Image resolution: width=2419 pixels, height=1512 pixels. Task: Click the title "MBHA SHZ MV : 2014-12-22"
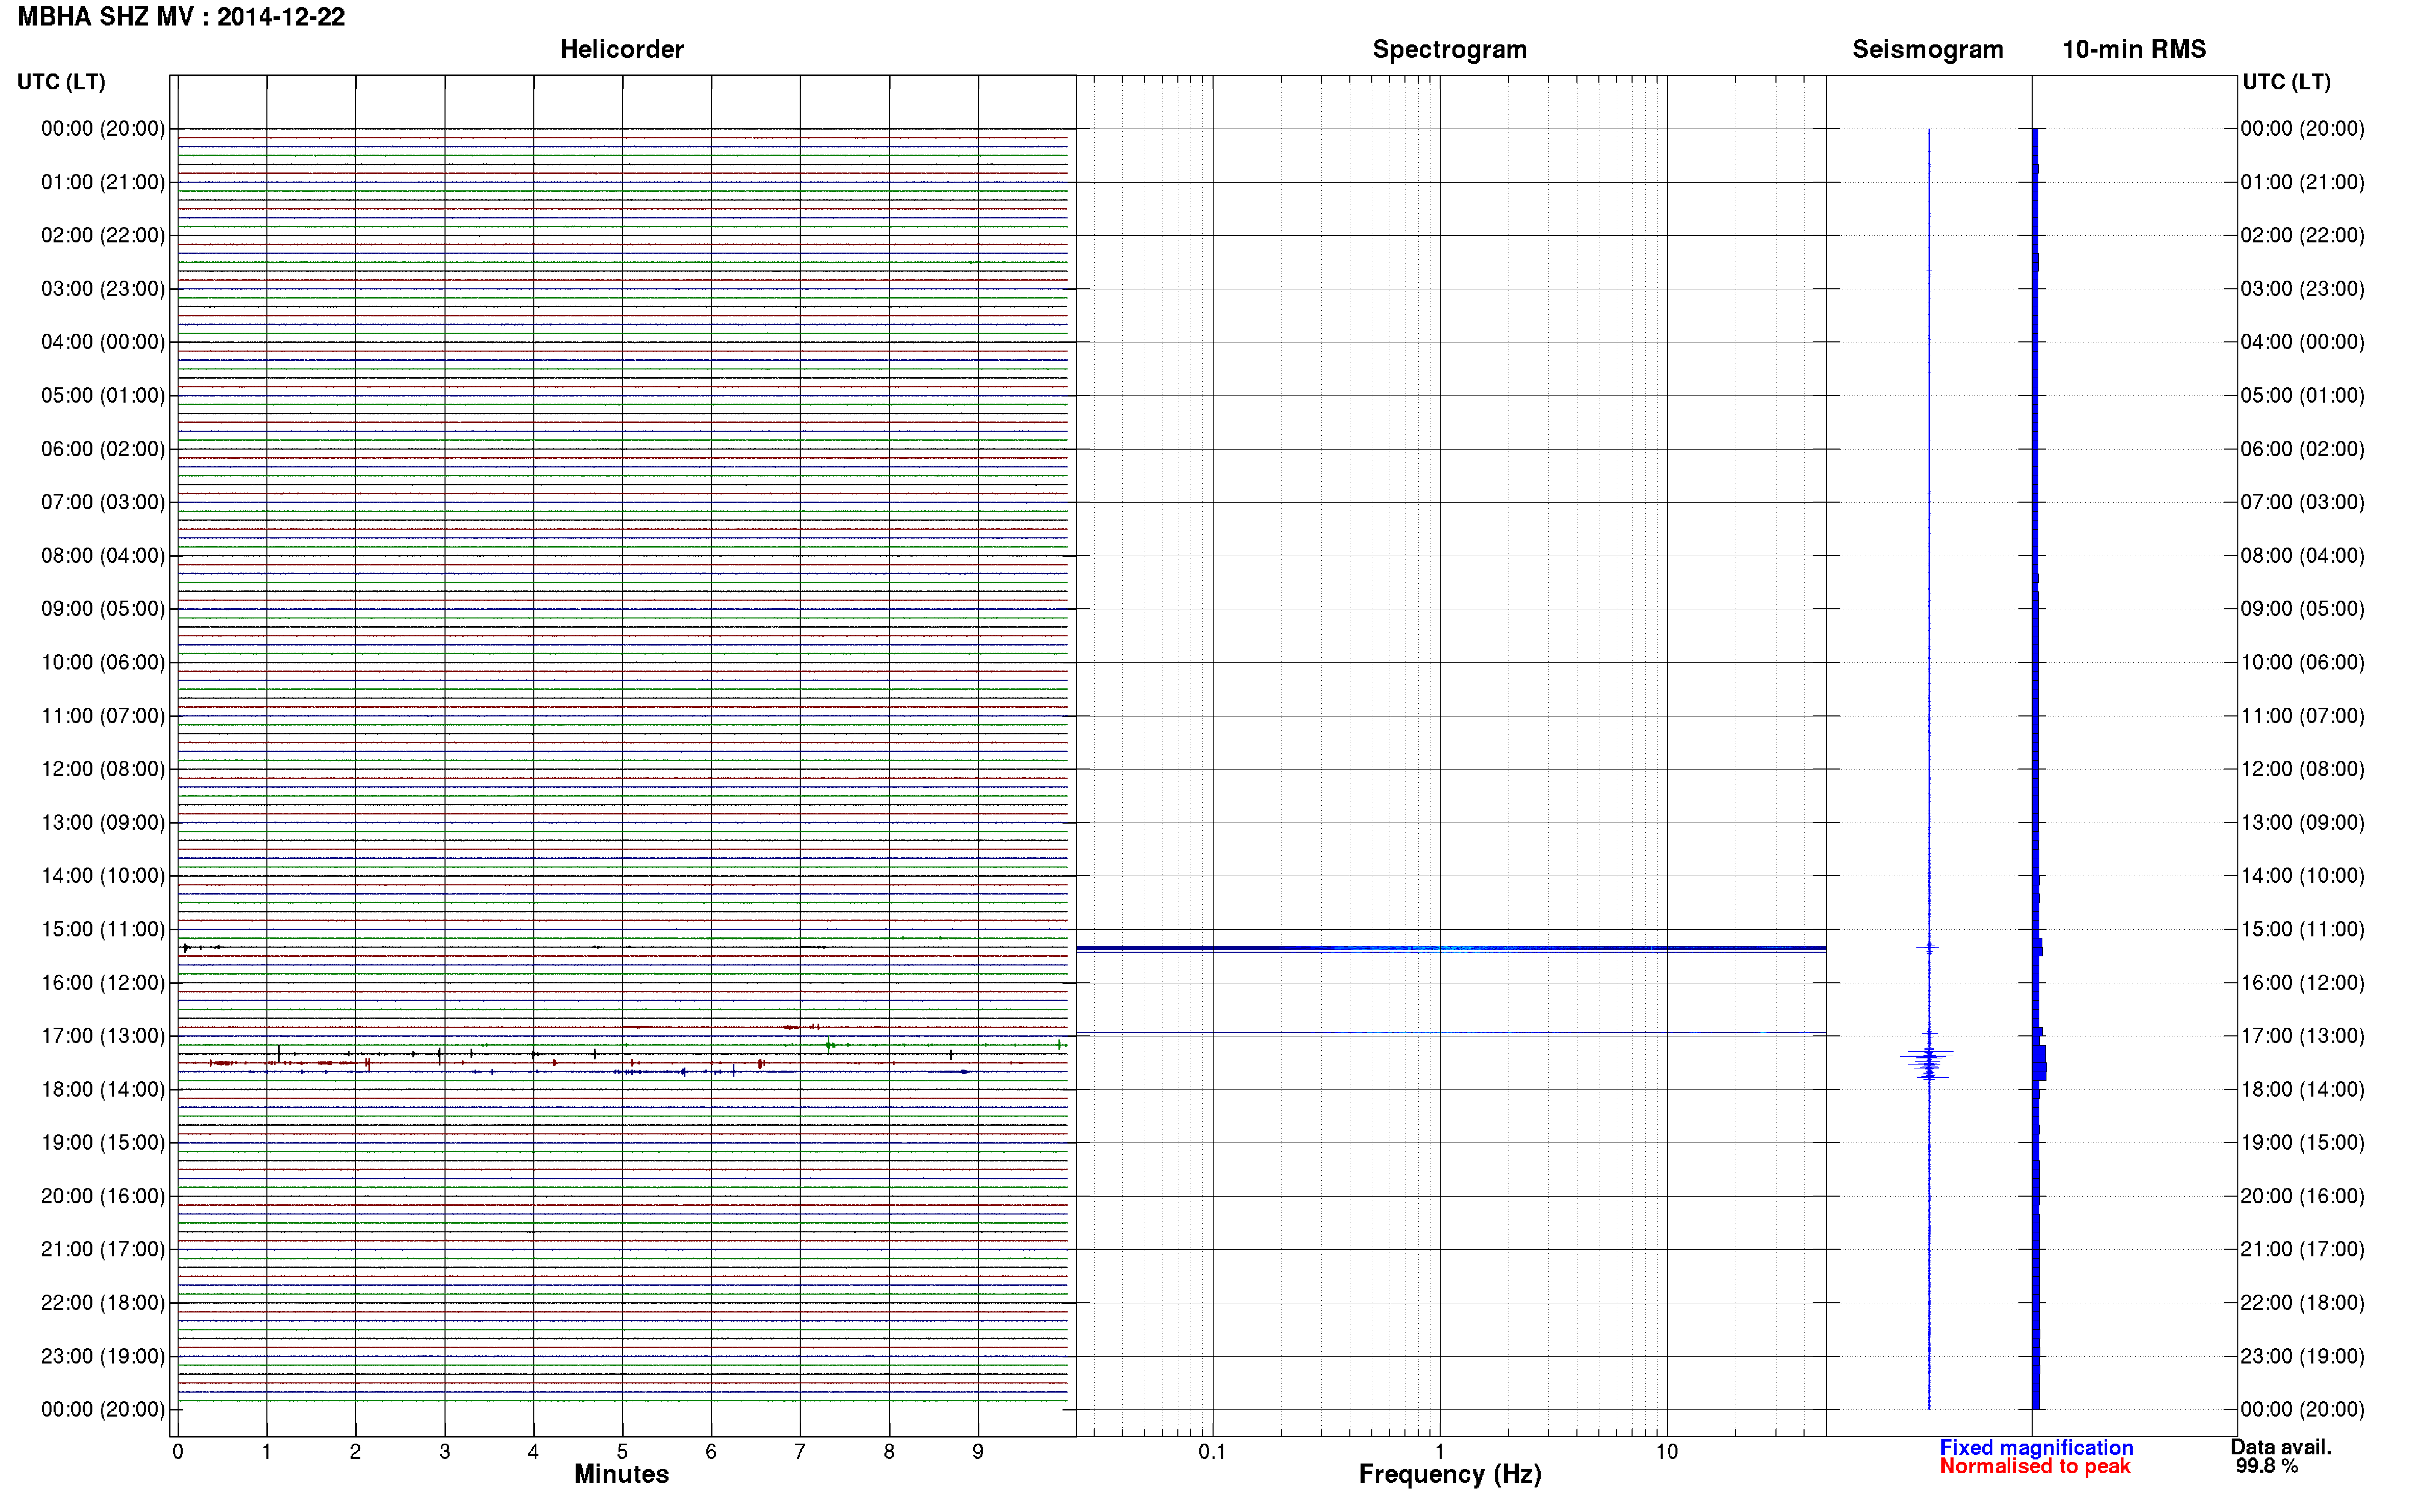tap(181, 17)
